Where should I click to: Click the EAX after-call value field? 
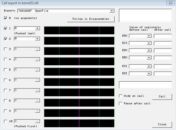point(163,36)
